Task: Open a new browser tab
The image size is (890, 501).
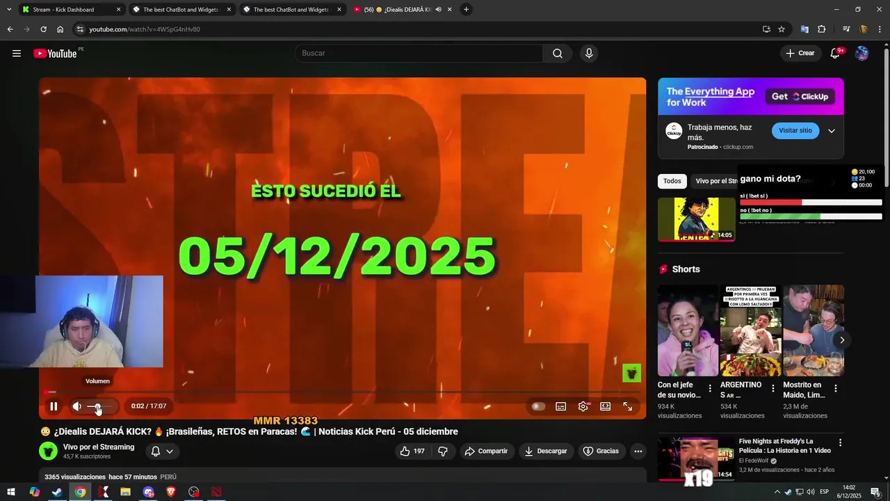Action: coord(466,10)
